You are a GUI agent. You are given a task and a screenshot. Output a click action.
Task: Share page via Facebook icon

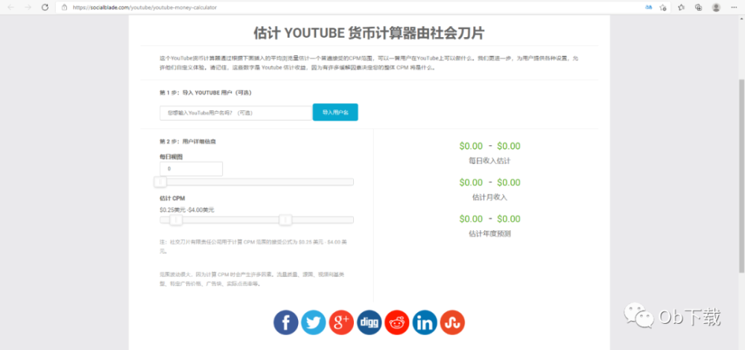(285, 322)
